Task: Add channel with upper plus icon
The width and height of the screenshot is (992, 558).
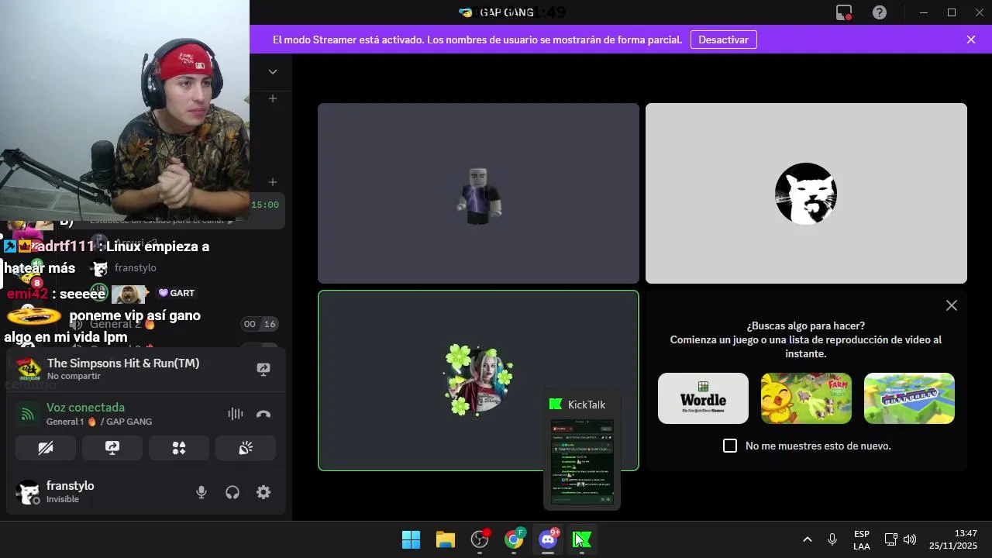Action: point(273,98)
